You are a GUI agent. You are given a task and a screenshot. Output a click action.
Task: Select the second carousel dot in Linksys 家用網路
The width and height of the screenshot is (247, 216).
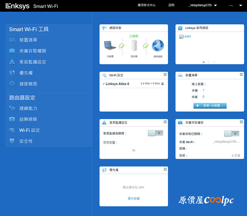[x=209, y=62]
